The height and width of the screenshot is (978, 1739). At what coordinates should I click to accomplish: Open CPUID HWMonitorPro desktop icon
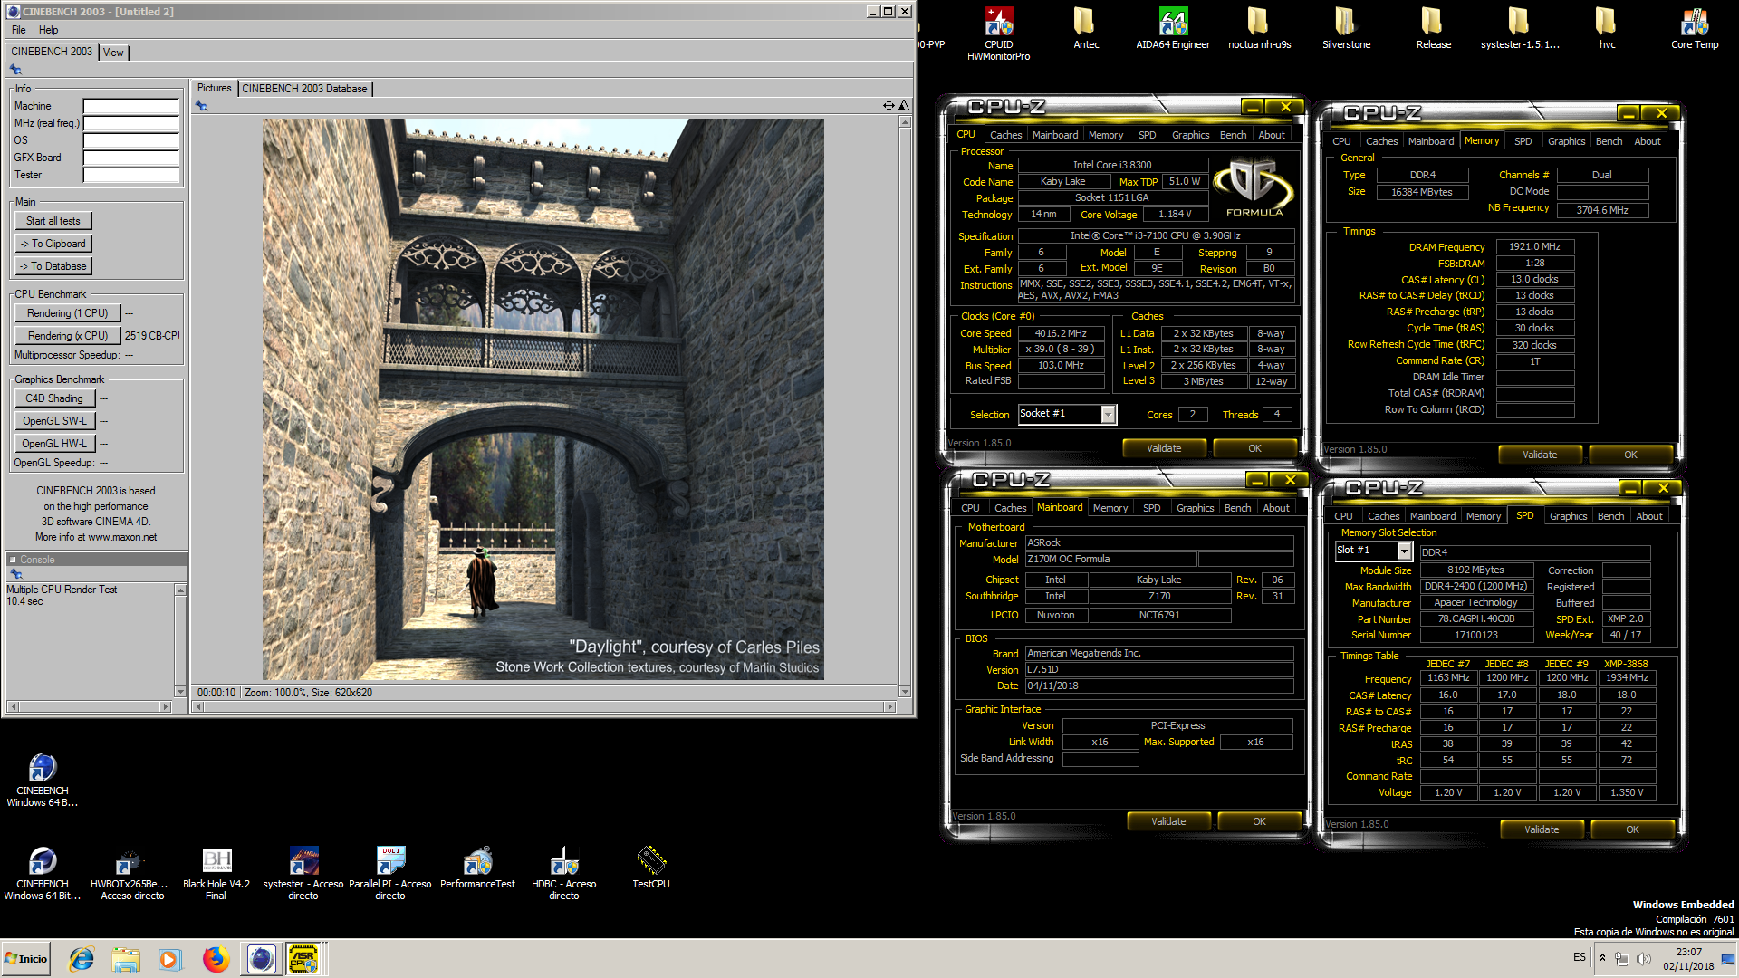click(998, 34)
